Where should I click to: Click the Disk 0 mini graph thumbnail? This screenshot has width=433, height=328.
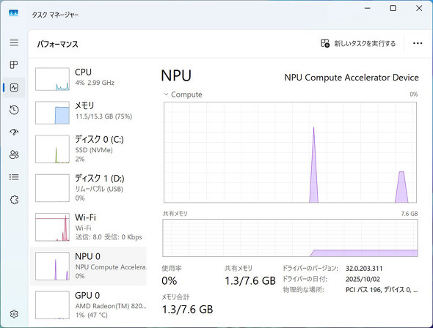point(52,149)
